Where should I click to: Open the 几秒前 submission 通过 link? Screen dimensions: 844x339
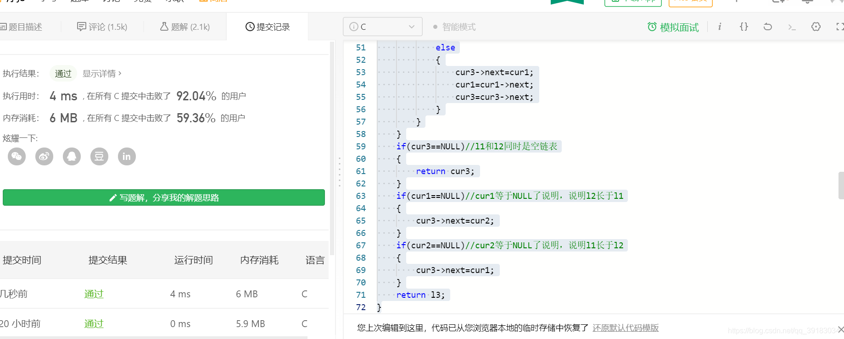coord(94,294)
